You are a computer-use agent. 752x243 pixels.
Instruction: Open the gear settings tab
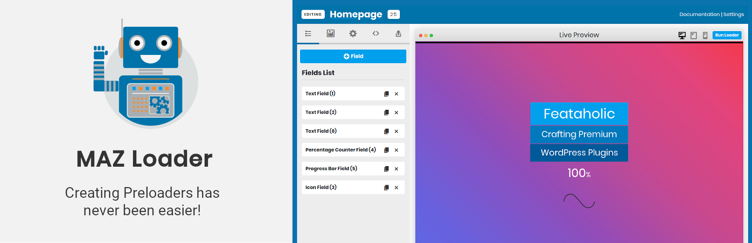point(353,34)
